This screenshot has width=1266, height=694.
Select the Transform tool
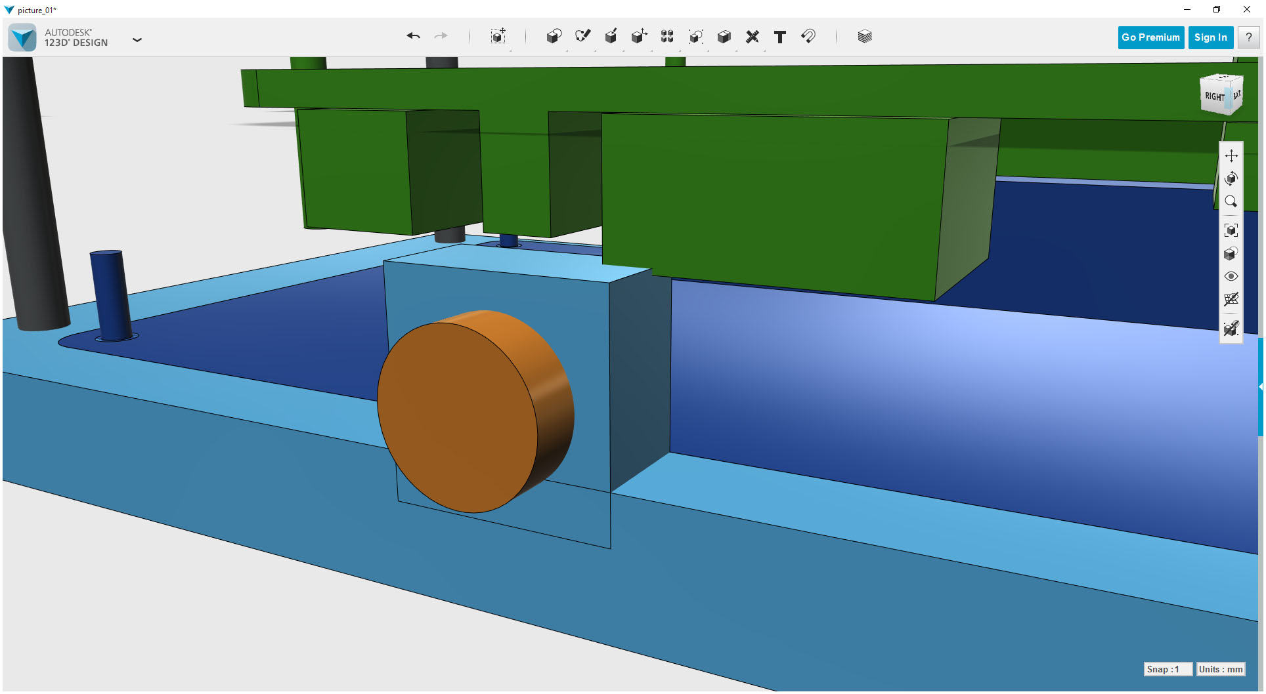(498, 37)
